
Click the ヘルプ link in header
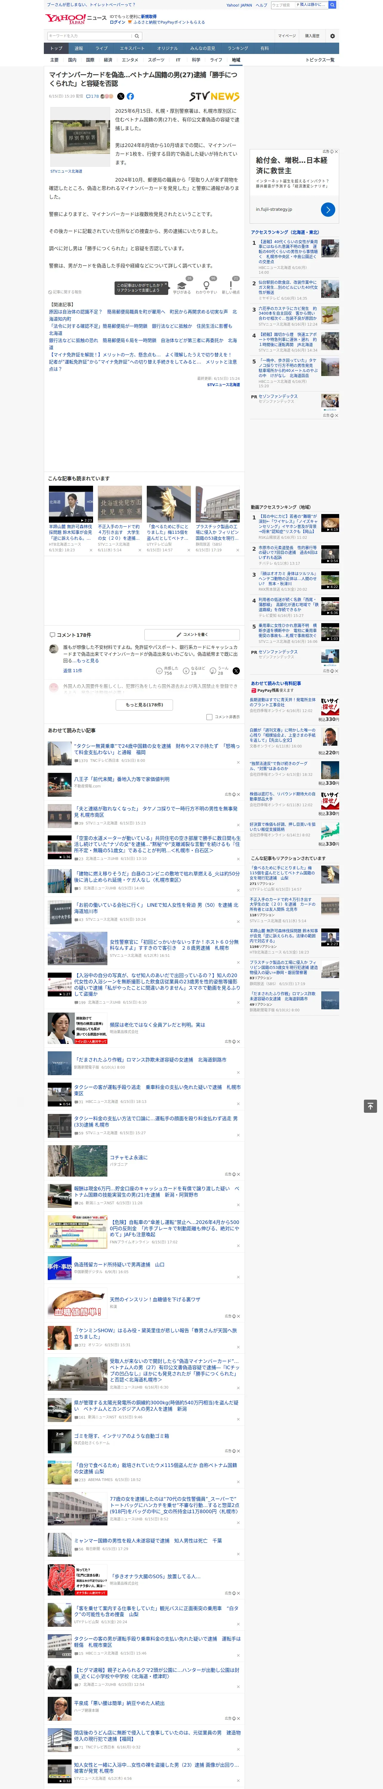click(261, 5)
